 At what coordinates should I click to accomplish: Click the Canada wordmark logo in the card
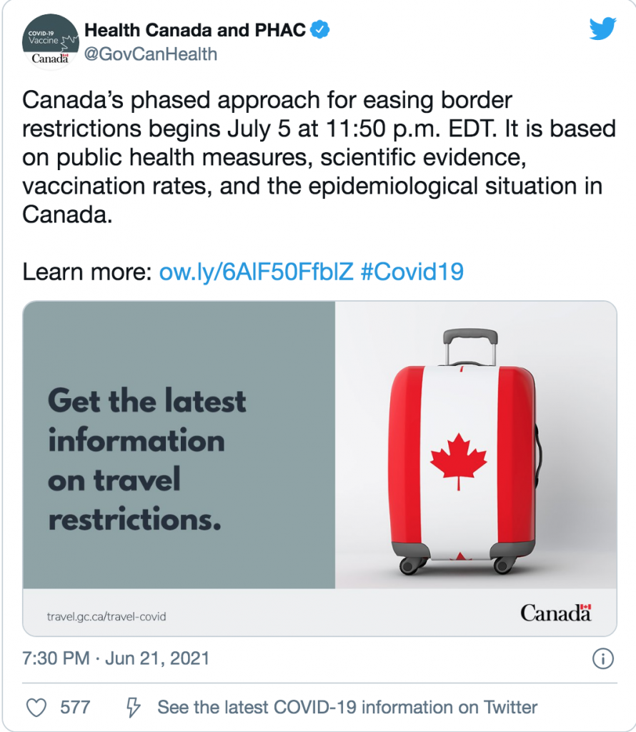click(x=556, y=613)
